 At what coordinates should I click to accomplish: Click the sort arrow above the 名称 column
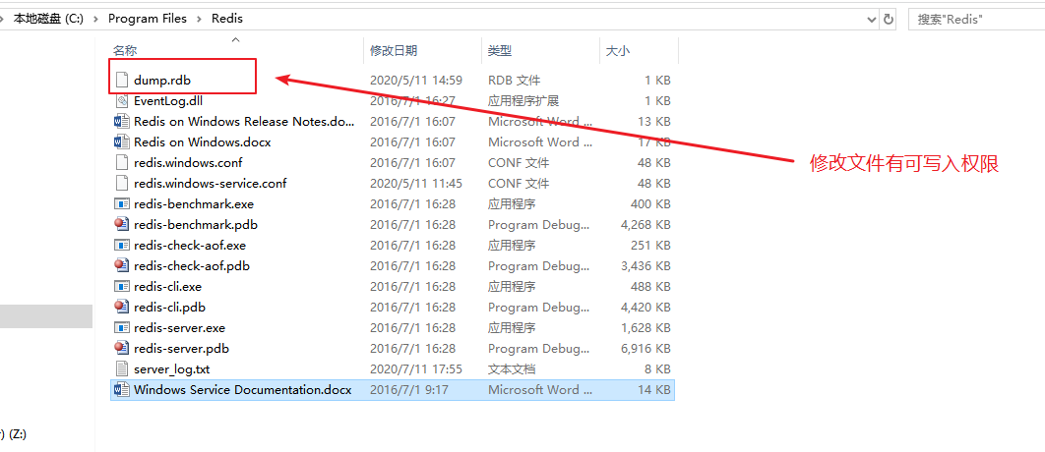point(235,40)
